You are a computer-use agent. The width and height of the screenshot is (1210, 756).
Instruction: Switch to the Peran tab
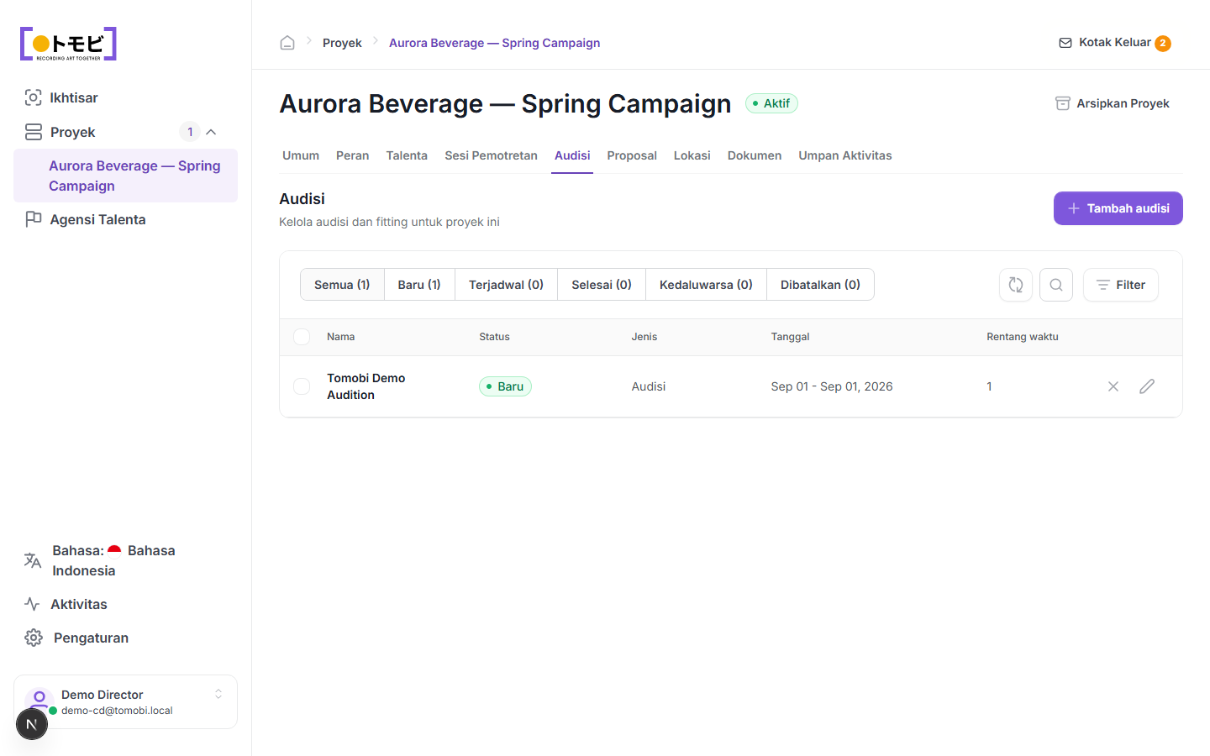[x=353, y=155]
